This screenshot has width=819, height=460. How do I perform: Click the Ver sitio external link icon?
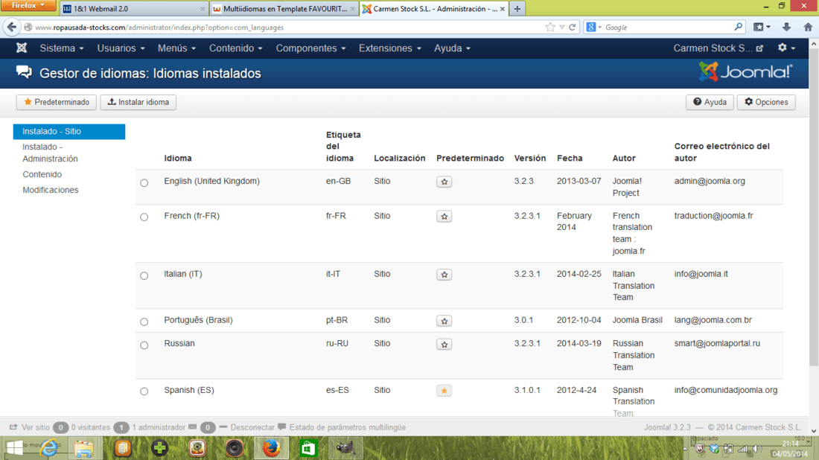point(13,427)
